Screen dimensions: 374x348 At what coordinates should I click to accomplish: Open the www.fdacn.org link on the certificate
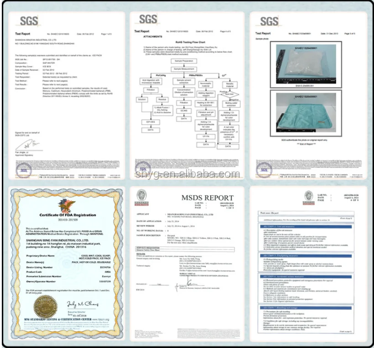(x=101, y=319)
